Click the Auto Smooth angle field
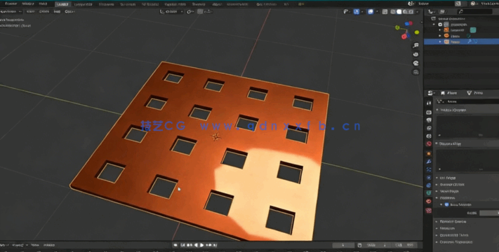The width and height of the screenshot is (499, 252). 489,213
